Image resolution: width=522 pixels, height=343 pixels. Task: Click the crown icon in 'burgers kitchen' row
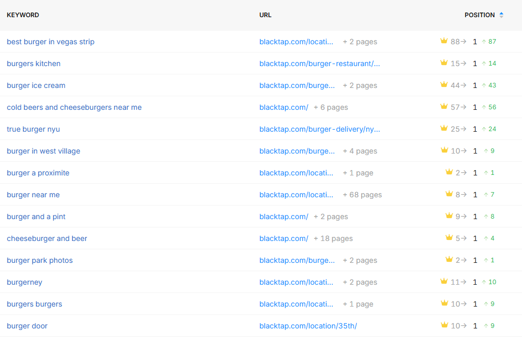[x=444, y=62]
